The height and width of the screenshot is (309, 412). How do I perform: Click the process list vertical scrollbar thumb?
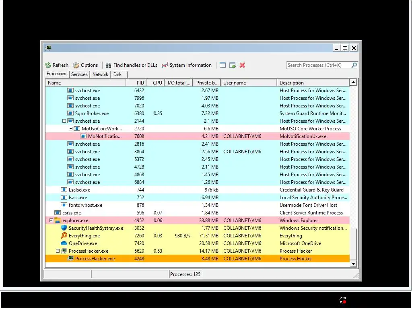353,244
